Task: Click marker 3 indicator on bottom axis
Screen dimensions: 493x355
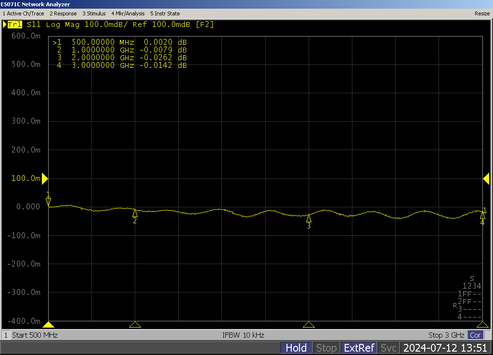Action: click(309, 325)
